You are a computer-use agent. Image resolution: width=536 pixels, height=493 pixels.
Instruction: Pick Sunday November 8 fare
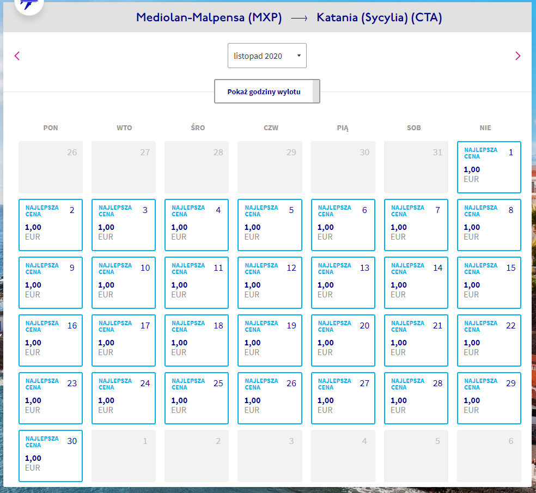[489, 225]
